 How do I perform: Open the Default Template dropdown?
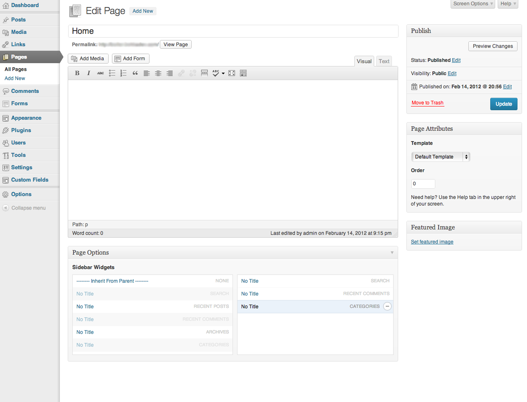[441, 157]
